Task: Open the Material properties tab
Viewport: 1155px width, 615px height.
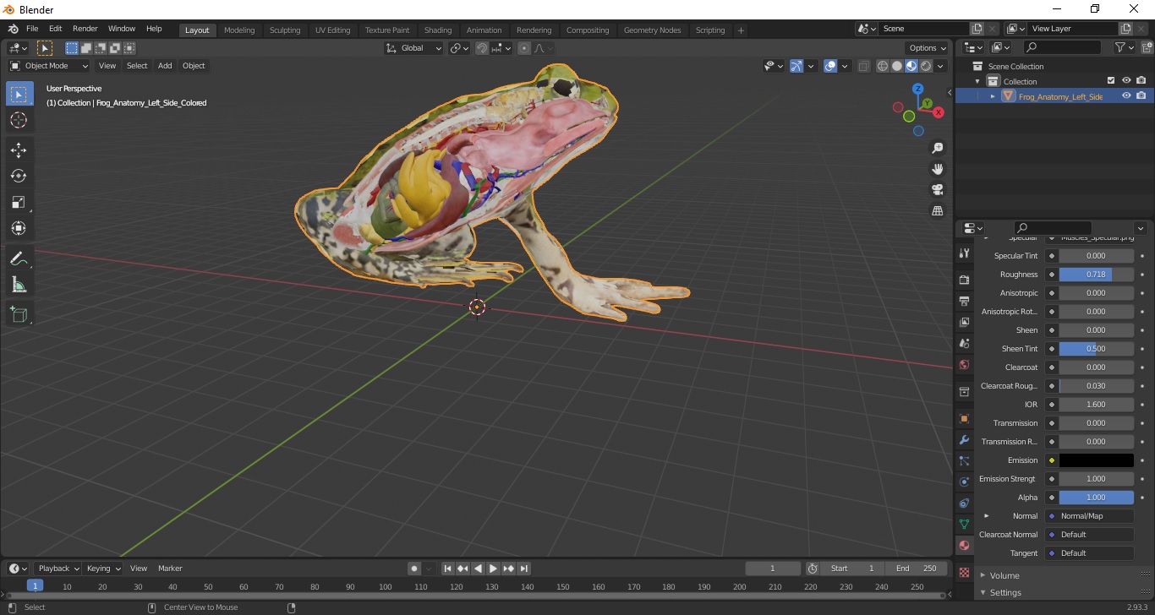Action: coord(964,545)
